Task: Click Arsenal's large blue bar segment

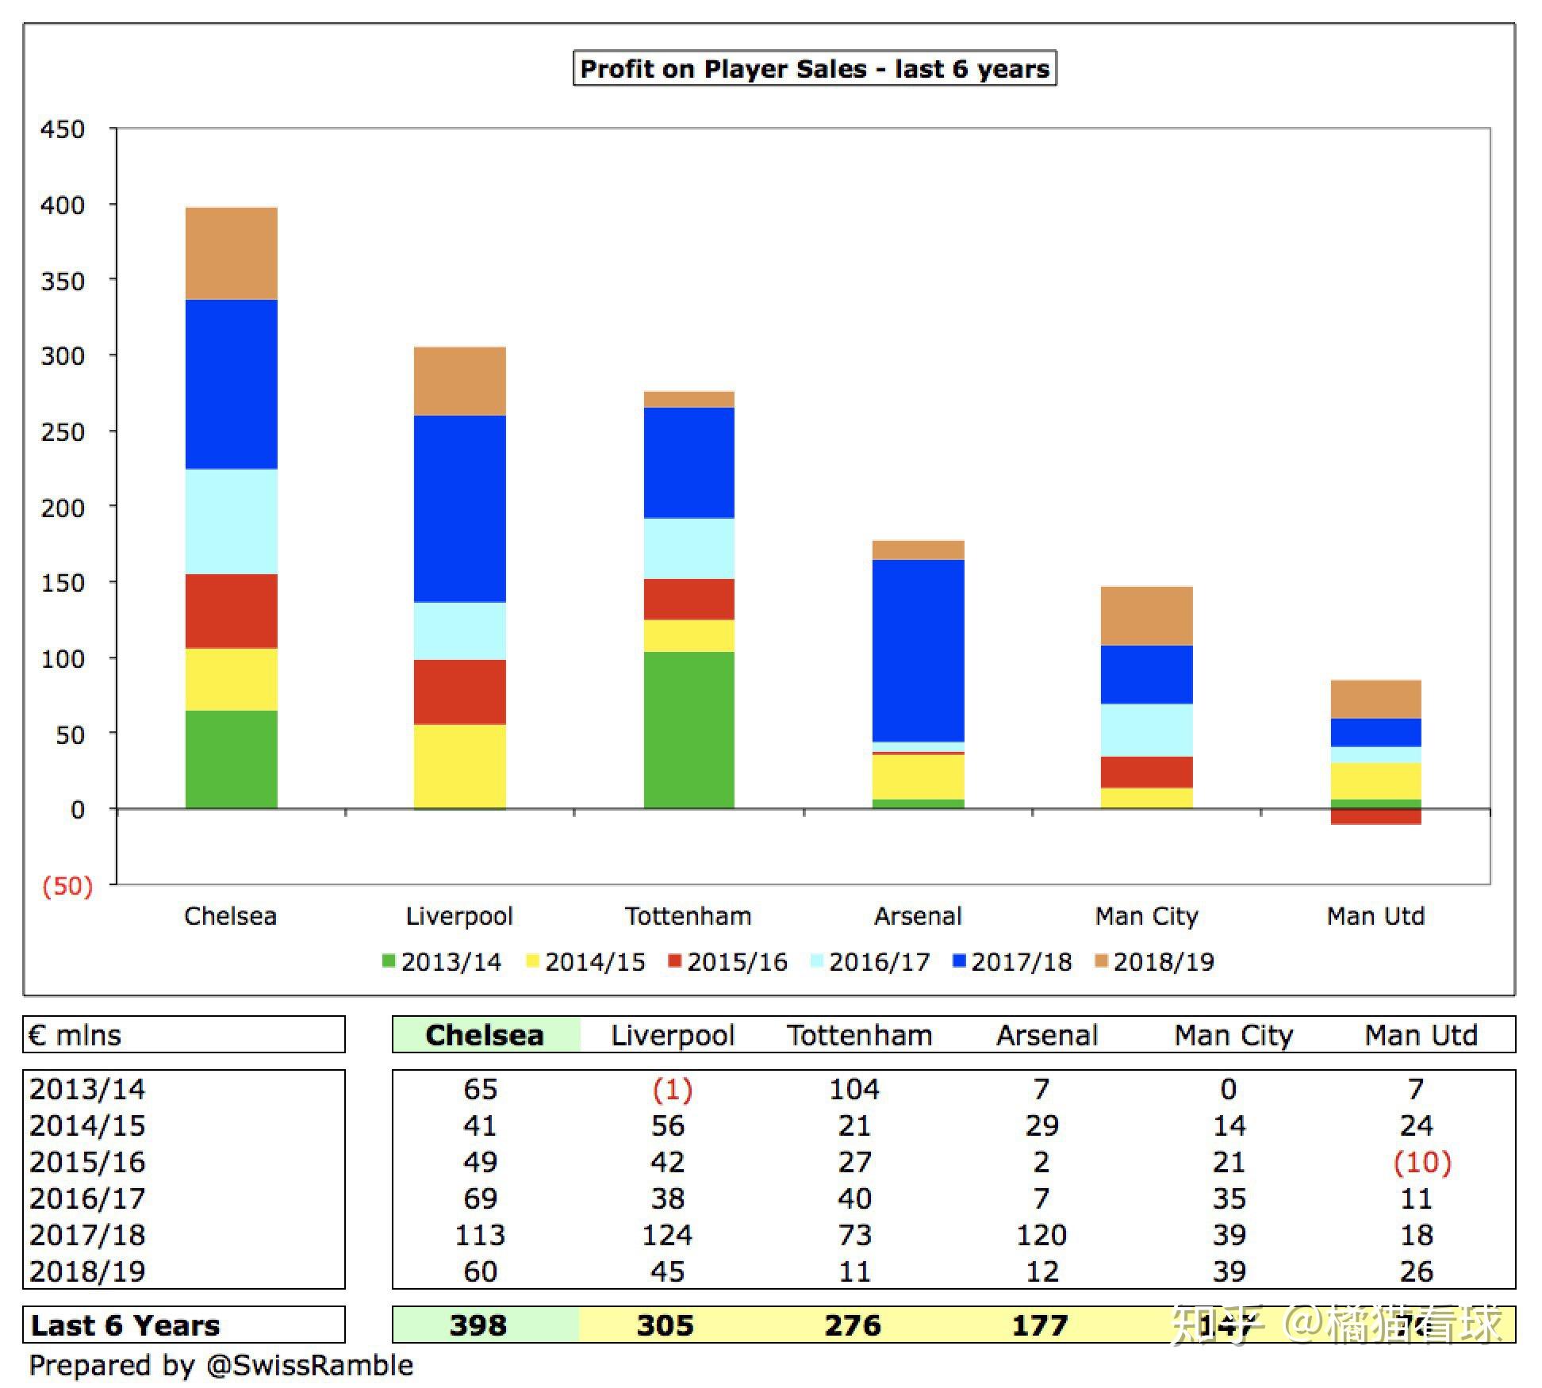Action: [x=919, y=650]
